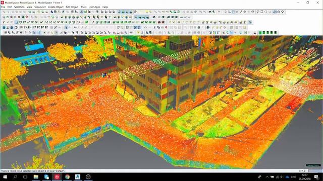This screenshot has height=181, width=323.
Task: Open the Create Object menu
Action: pyautogui.click(x=56, y=7)
